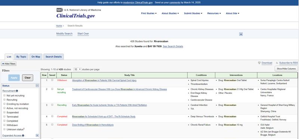
Task: Open the modernize ClinicalTrials.gov link
Action: (138, 3)
